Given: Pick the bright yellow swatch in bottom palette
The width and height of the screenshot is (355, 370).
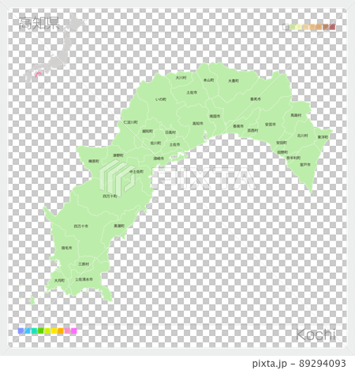Looking at the screenshot, I should pos(54,331).
